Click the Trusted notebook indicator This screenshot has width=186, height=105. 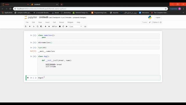tap(144, 22)
